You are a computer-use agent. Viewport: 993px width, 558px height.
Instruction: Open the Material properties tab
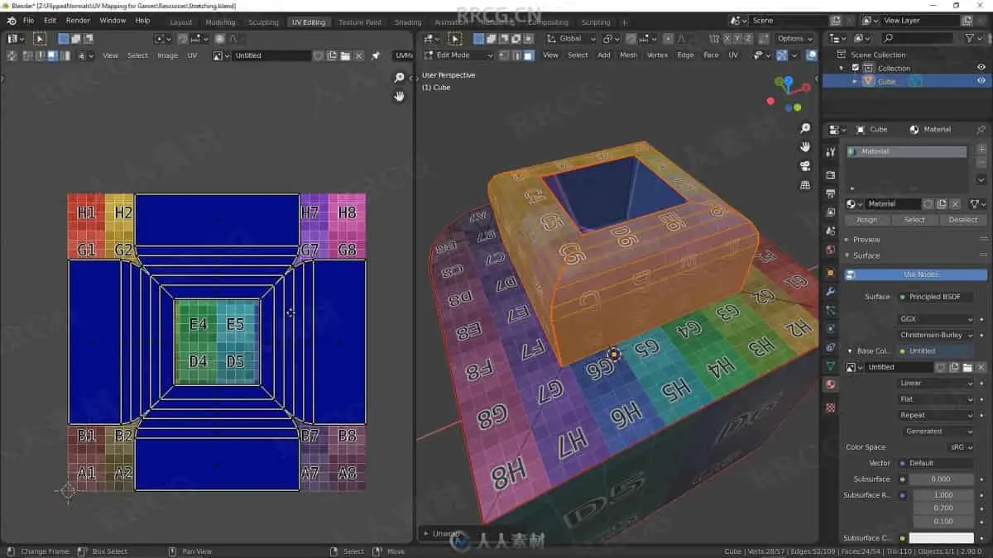(x=831, y=384)
